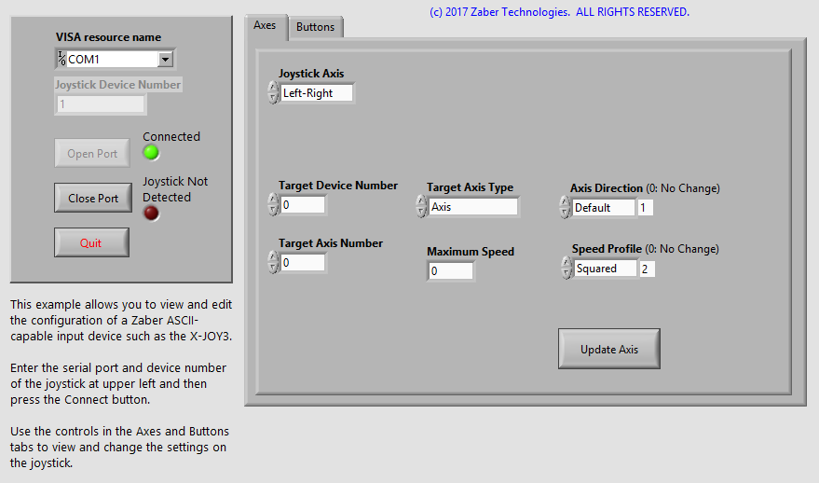Screen dimensions: 819x483
Task: Click the Zaber Technologies copyright text
Action: [559, 12]
